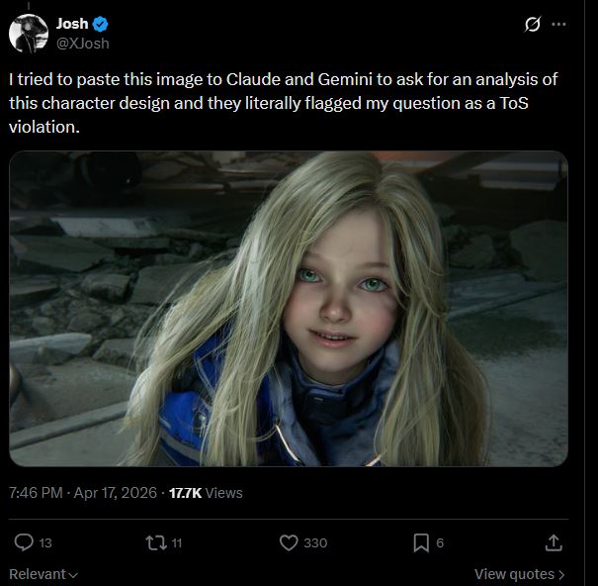
Task: Open the 17.7K Views analytics
Action: pyautogui.click(x=205, y=492)
